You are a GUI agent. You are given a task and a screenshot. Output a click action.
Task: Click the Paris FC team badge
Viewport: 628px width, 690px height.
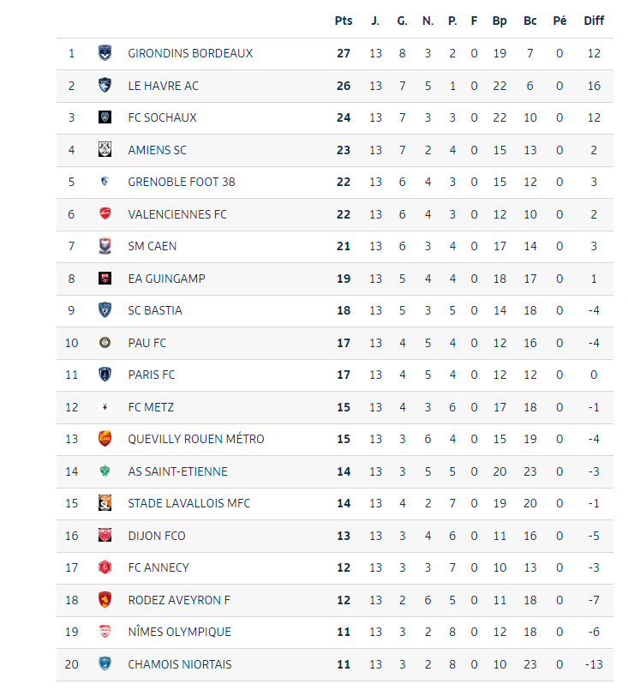(105, 375)
